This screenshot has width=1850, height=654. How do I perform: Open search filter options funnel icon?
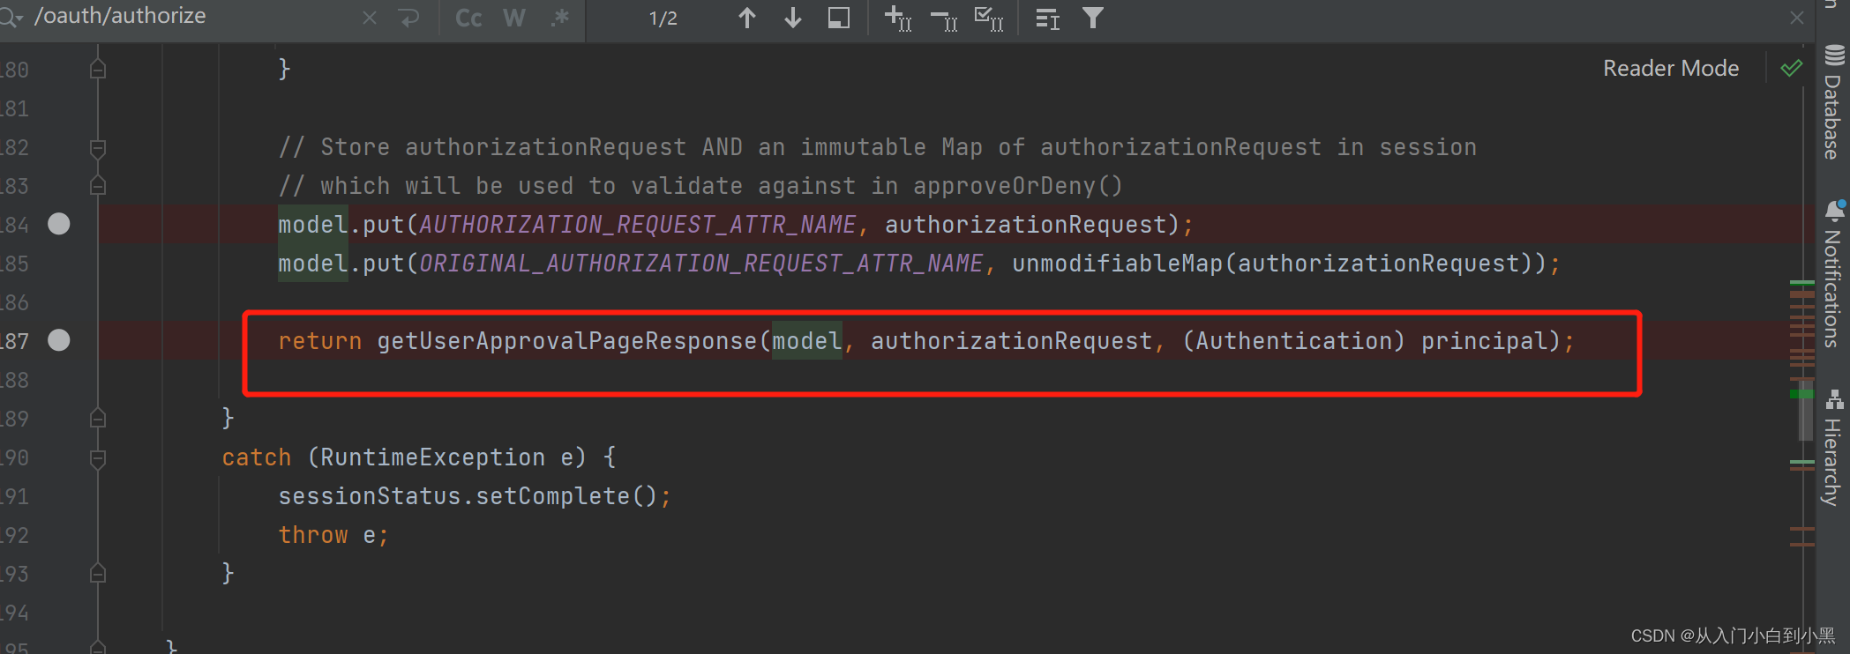[1093, 18]
